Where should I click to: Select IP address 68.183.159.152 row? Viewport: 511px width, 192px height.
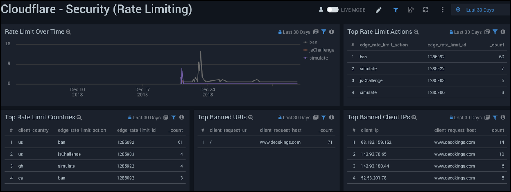(x=376, y=142)
